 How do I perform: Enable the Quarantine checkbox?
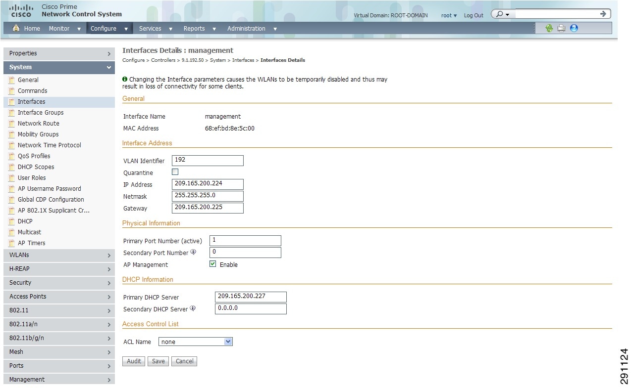coord(174,172)
